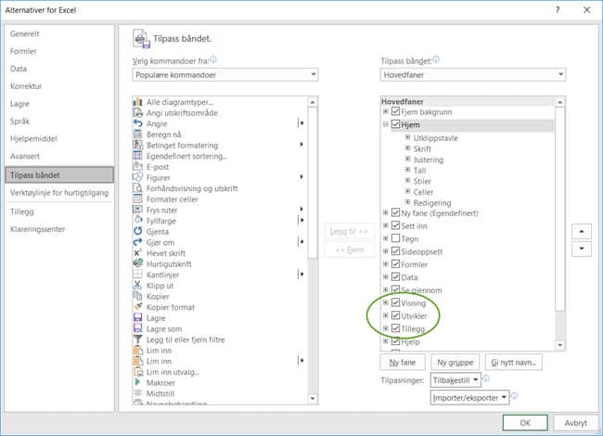
Task: Select the Alle diagramtyper chart icon
Action: tap(138, 101)
